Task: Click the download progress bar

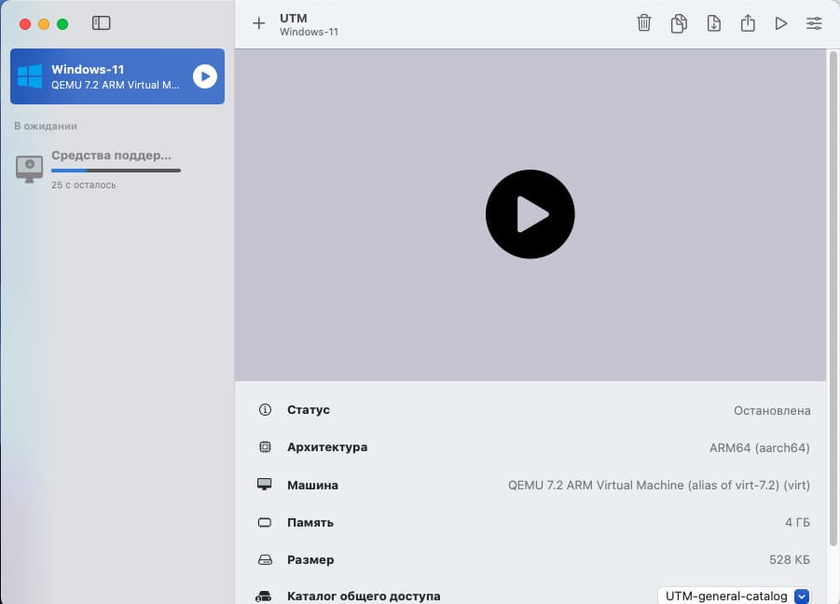Action: [x=116, y=171]
